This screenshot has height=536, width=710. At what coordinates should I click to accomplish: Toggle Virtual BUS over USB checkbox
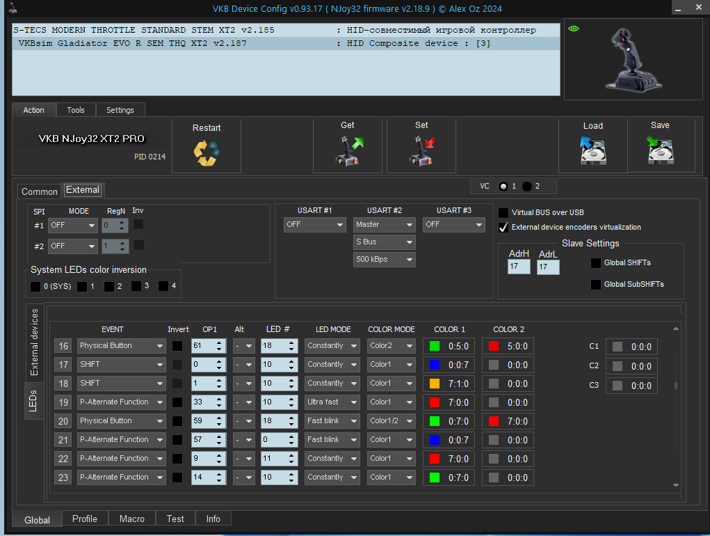click(503, 212)
